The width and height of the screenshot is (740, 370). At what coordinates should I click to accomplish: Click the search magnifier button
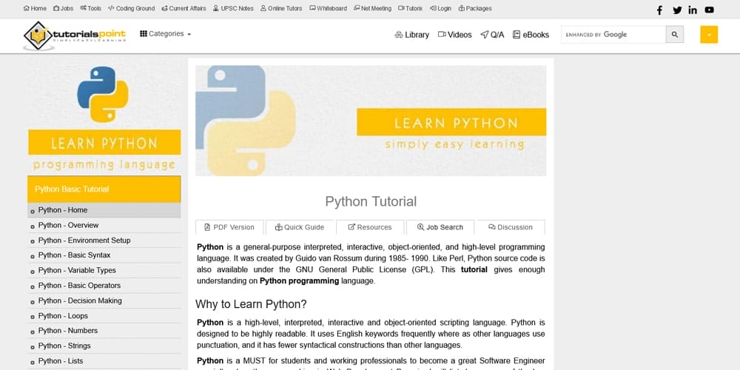click(x=674, y=35)
